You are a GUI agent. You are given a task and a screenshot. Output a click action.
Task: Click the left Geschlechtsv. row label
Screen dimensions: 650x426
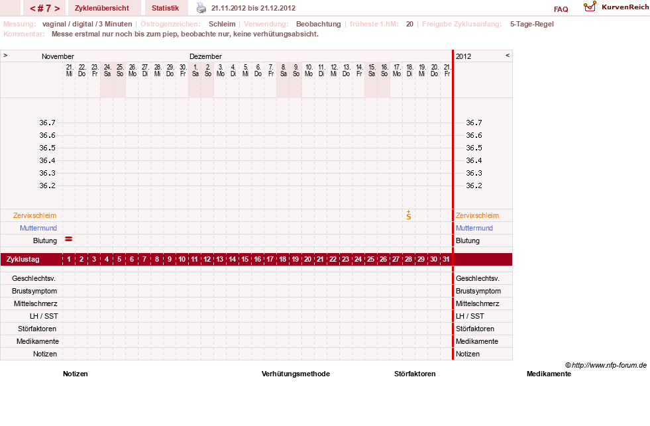(34, 278)
